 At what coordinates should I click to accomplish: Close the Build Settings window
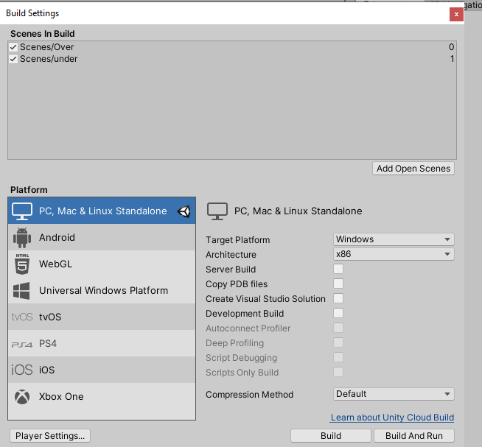click(456, 15)
